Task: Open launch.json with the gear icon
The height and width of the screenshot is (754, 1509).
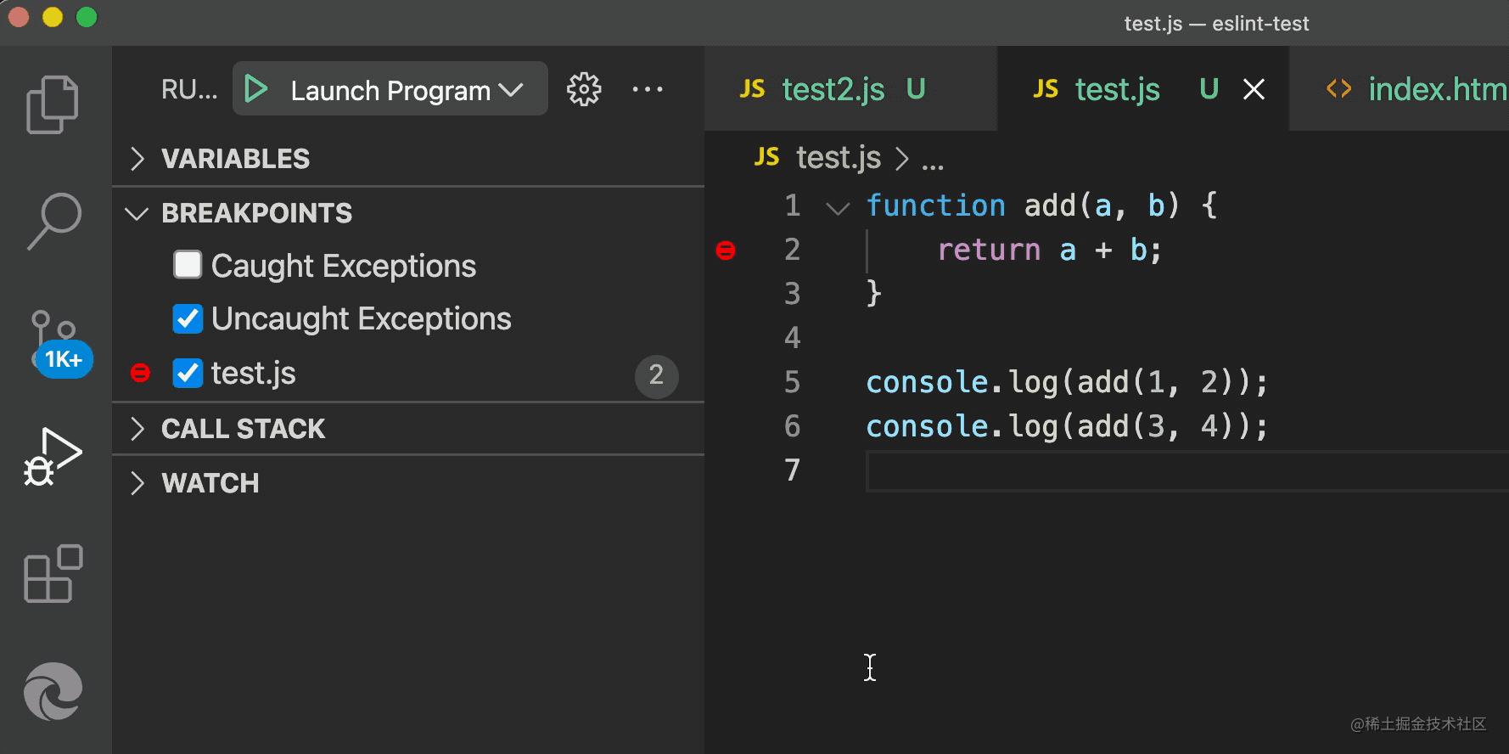Action: pyautogui.click(x=584, y=89)
